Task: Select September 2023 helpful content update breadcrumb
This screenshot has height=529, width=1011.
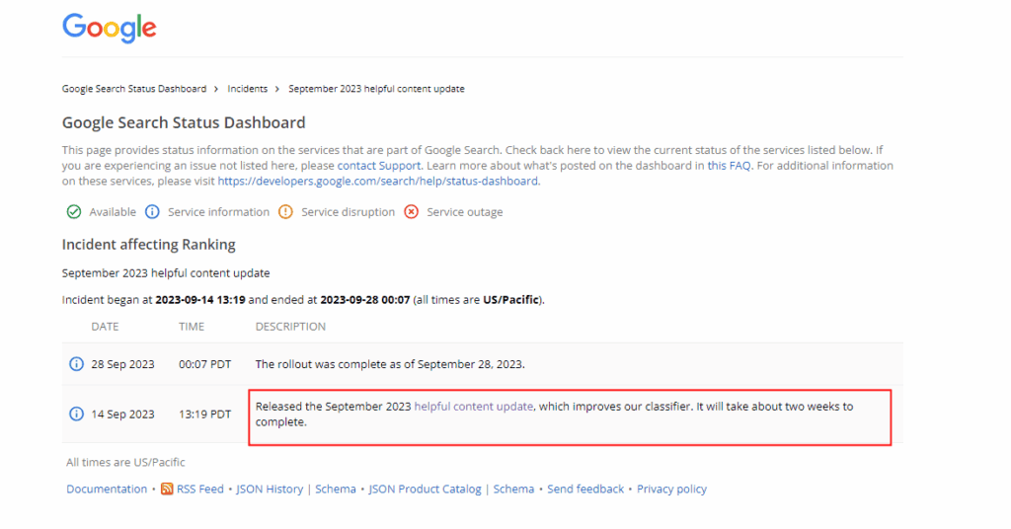Action: pyautogui.click(x=376, y=89)
